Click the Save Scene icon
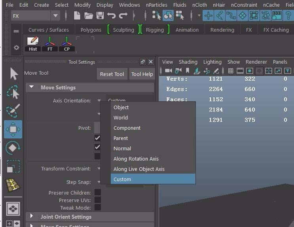 100,16
